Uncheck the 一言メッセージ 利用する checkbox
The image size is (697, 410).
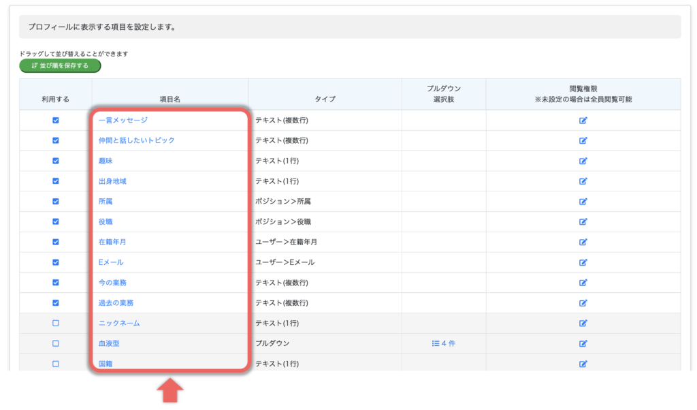tap(56, 121)
